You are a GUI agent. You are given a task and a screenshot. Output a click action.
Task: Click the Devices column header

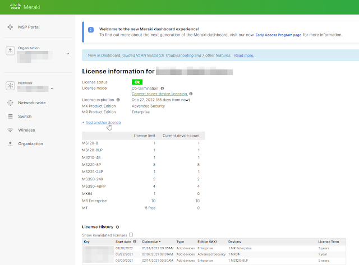pos(234,241)
